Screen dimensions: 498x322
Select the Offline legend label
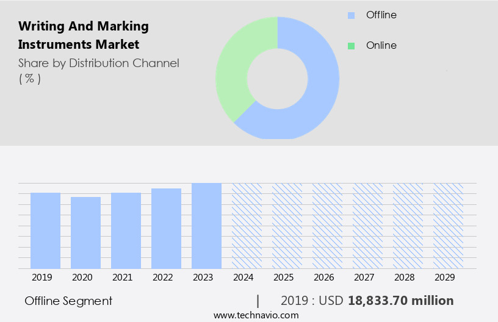381,15
